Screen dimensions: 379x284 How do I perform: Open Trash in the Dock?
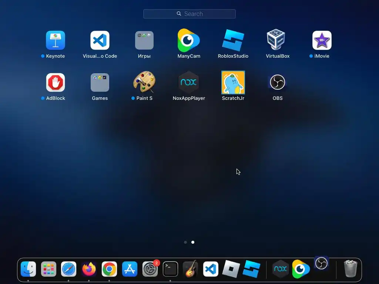pyautogui.click(x=351, y=268)
